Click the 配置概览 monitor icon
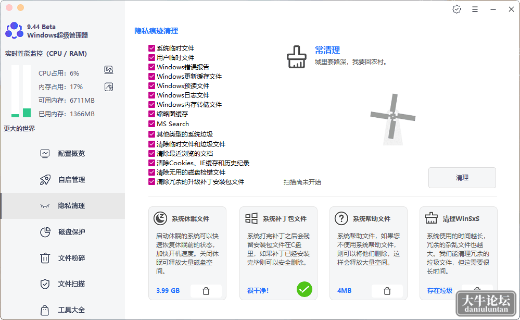The width and height of the screenshot is (520, 320). (x=45, y=154)
